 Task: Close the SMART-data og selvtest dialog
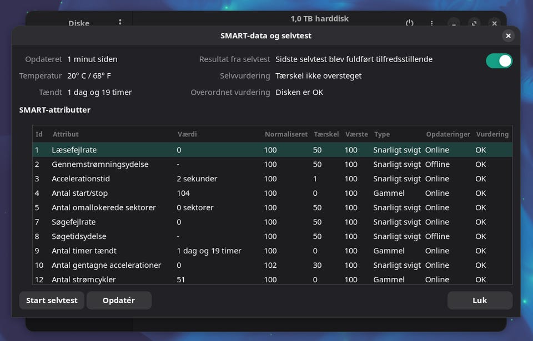point(507,36)
